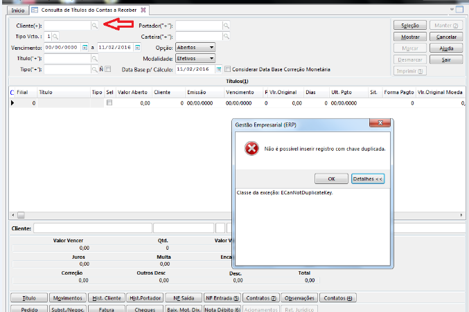This screenshot has width=469, height=312.
Task: Click the Cliente search magnifier icon
Action: click(95, 25)
